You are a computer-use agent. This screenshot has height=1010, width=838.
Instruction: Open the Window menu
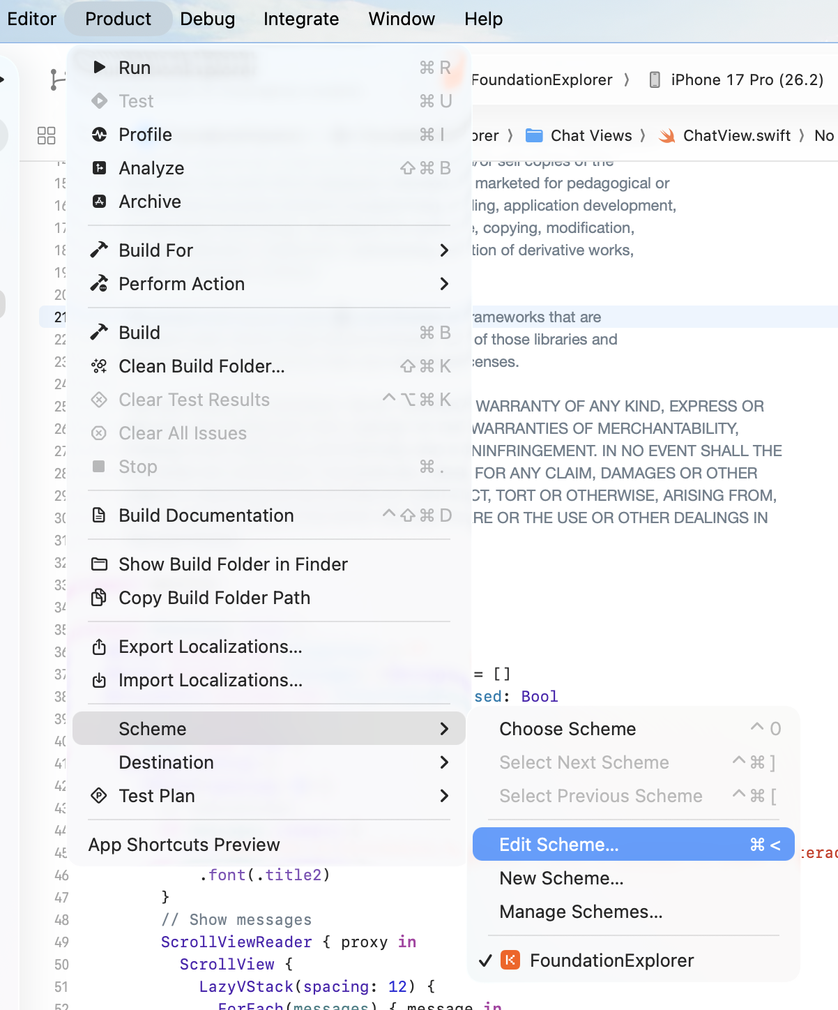[x=402, y=19]
